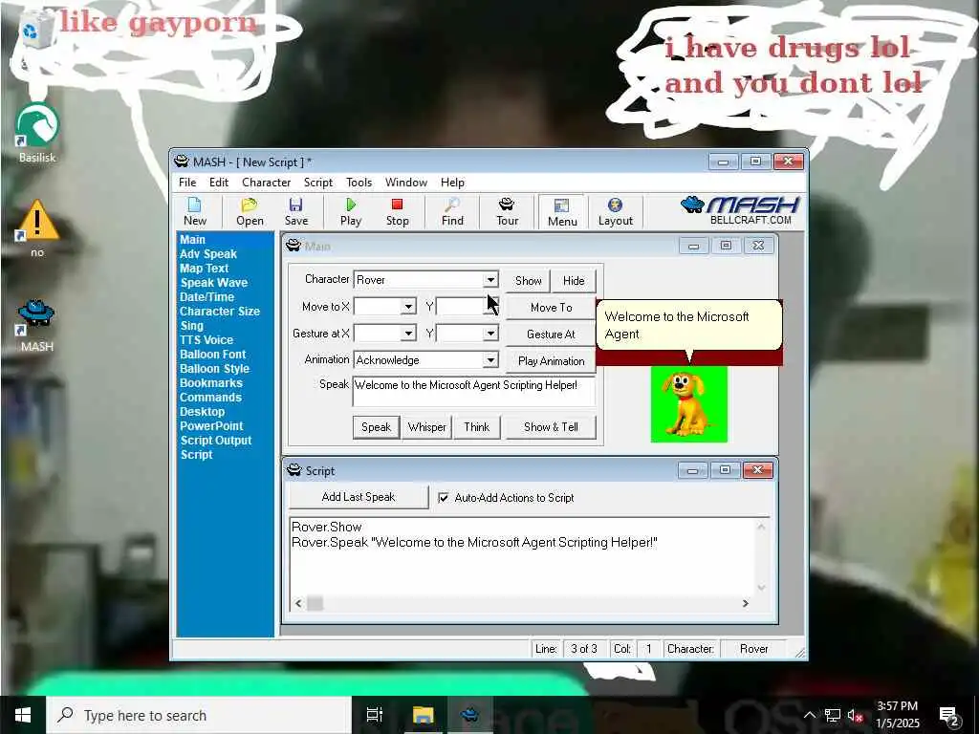The width and height of the screenshot is (979, 734).
Task: Start the Tour from the toolbar
Action: (x=507, y=212)
